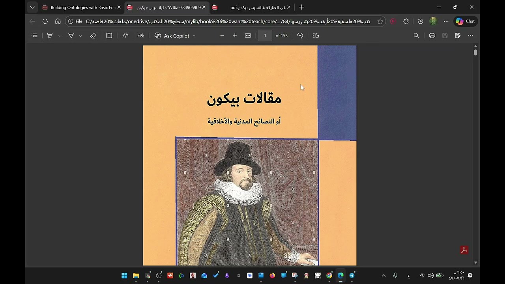This screenshot has width=505, height=284.
Task: Close the Building Ontologies tab
Action: coord(119,7)
